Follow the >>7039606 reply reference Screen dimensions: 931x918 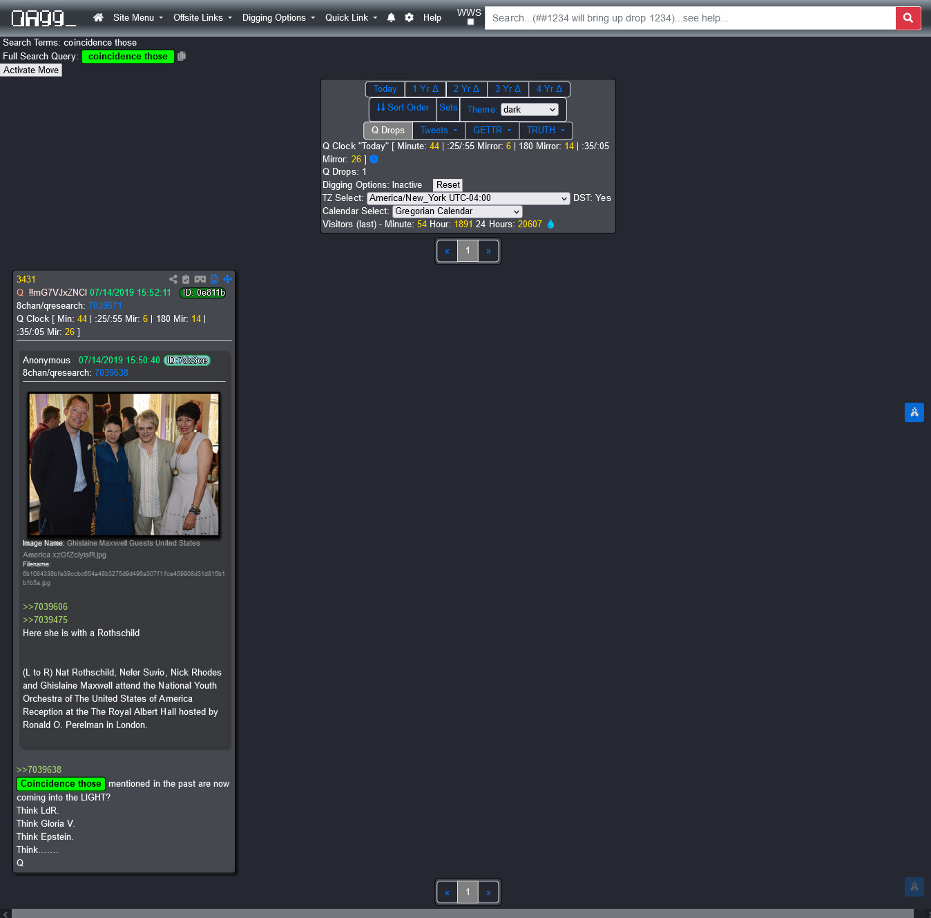[x=45, y=607]
